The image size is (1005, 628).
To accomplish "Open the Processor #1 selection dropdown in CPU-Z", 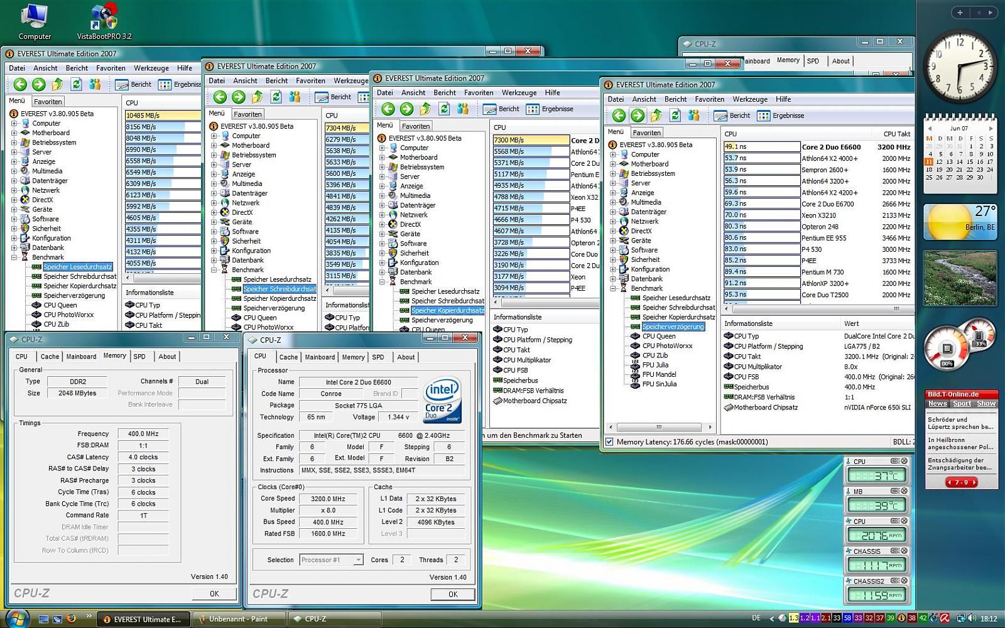I will coord(358,560).
